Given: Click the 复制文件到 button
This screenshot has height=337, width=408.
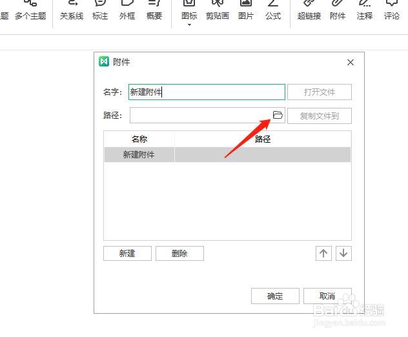Looking at the screenshot, I should point(320,116).
